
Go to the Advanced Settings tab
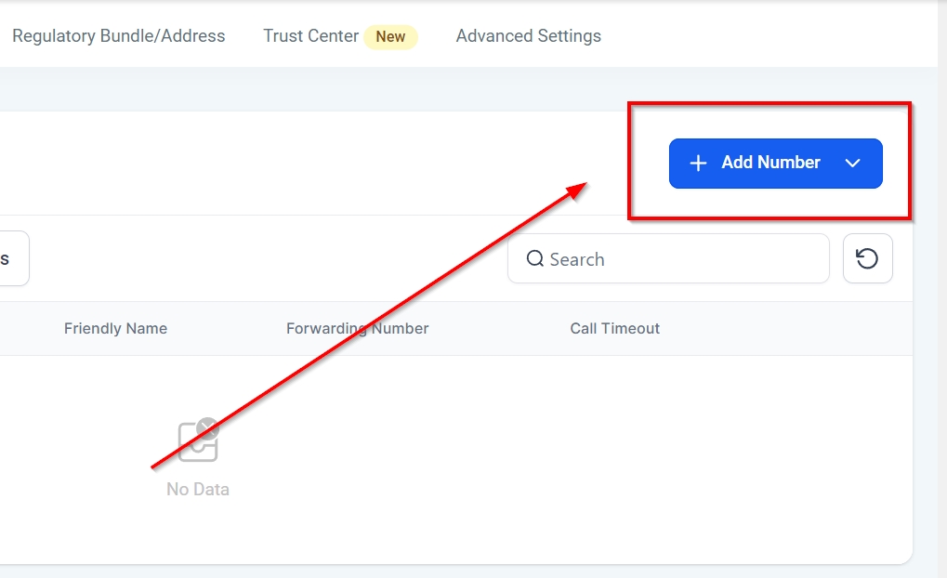click(528, 36)
